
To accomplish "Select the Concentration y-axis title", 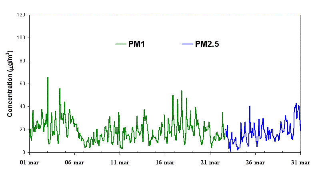I will point(10,84).
